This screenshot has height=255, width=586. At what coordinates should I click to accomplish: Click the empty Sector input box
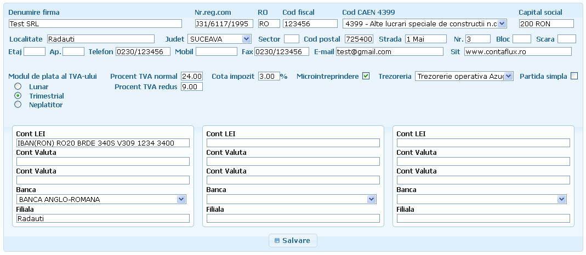292,39
